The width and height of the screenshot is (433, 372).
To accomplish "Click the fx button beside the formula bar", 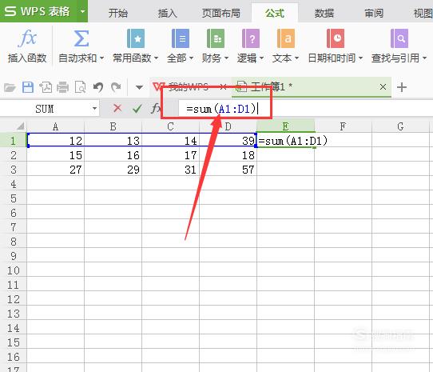I will 156,108.
